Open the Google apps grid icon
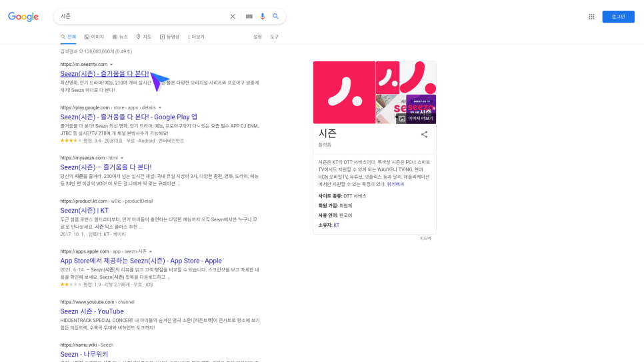This screenshot has width=644, height=362. tap(591, 17)
